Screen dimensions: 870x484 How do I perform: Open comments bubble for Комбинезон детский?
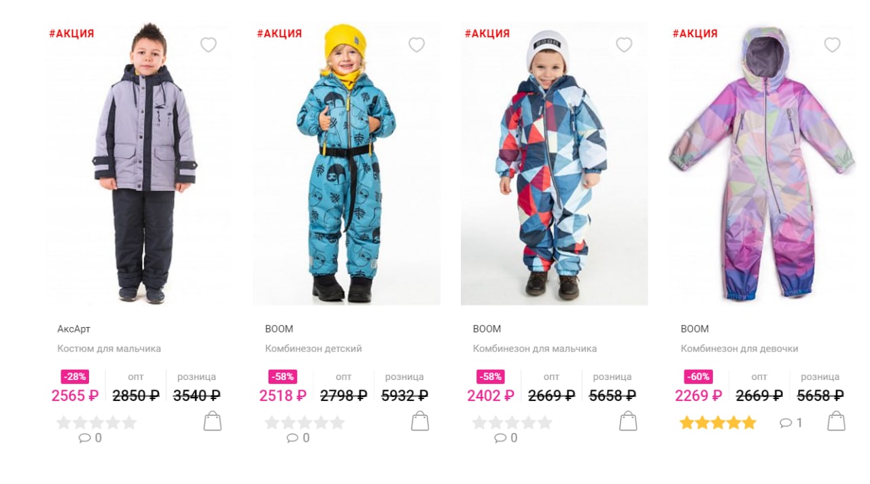(298, 438)
